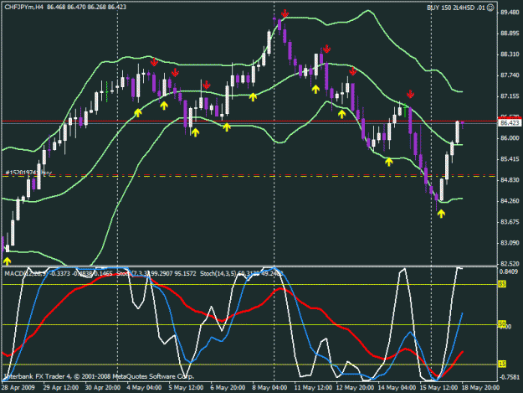Click the indicator scale value 0.8409
Viewport: 523px width, 393px height.
[509, 271]
